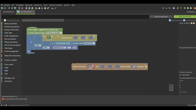Screen dimensions: 196x110
Task: Click the branch setup icon in the top-right toolbar
Action: coord(163,8)
